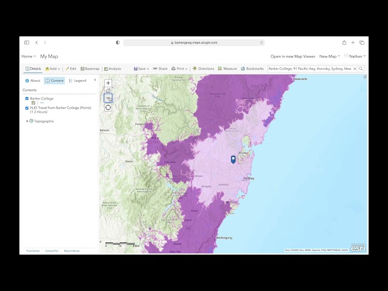Open the Safari sidebar panel icon
Screen dimensions: 388x291
27,42
